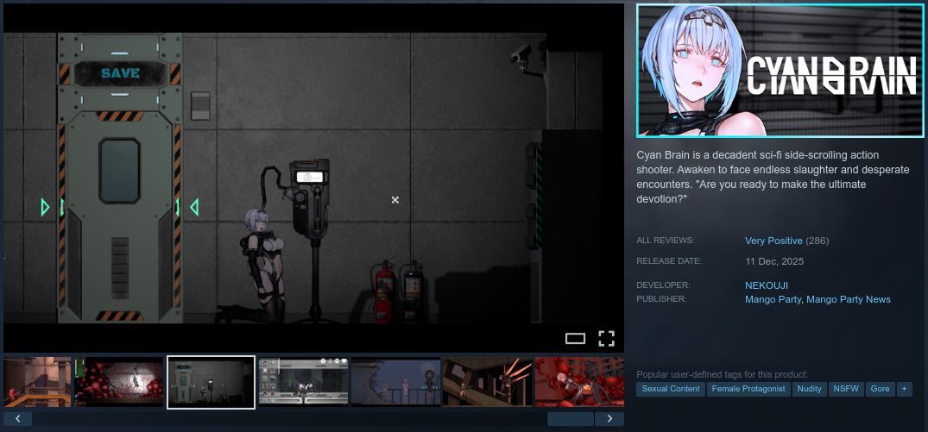Screen dimensions: 928x432
Task: Visit the Mango Party News publisher link
Action: [x=848, y=299]
